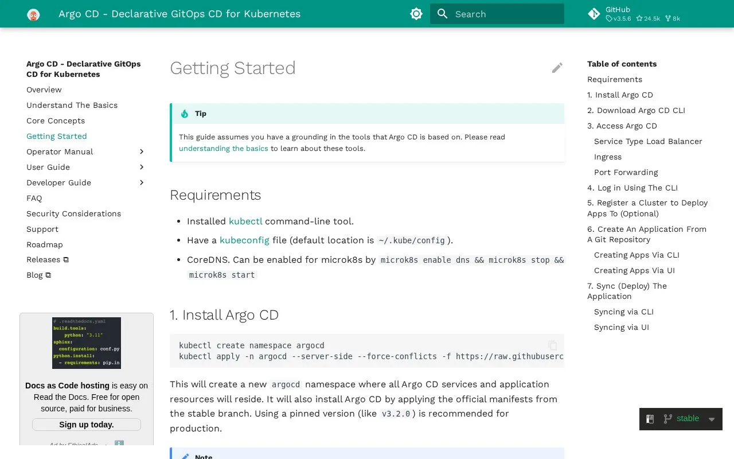734x459 pixels.
Task: Click the search magnifier icon
Action: (442, 14)
